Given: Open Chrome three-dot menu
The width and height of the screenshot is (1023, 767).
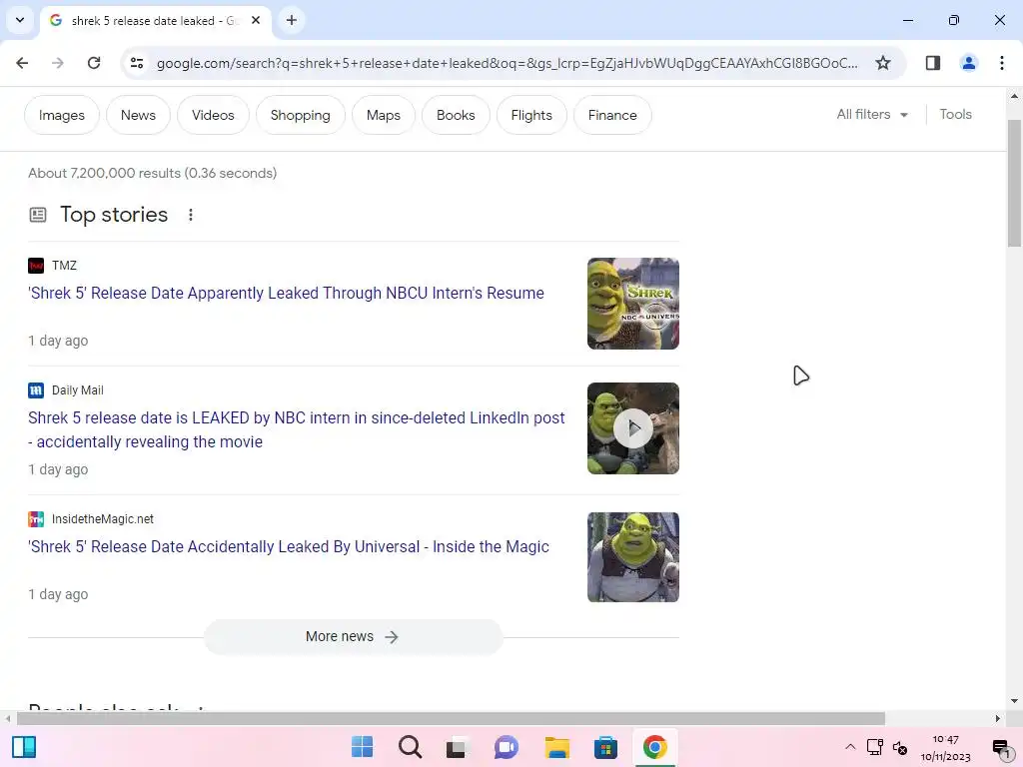Looking at the screenshot, I should 1002,63.
